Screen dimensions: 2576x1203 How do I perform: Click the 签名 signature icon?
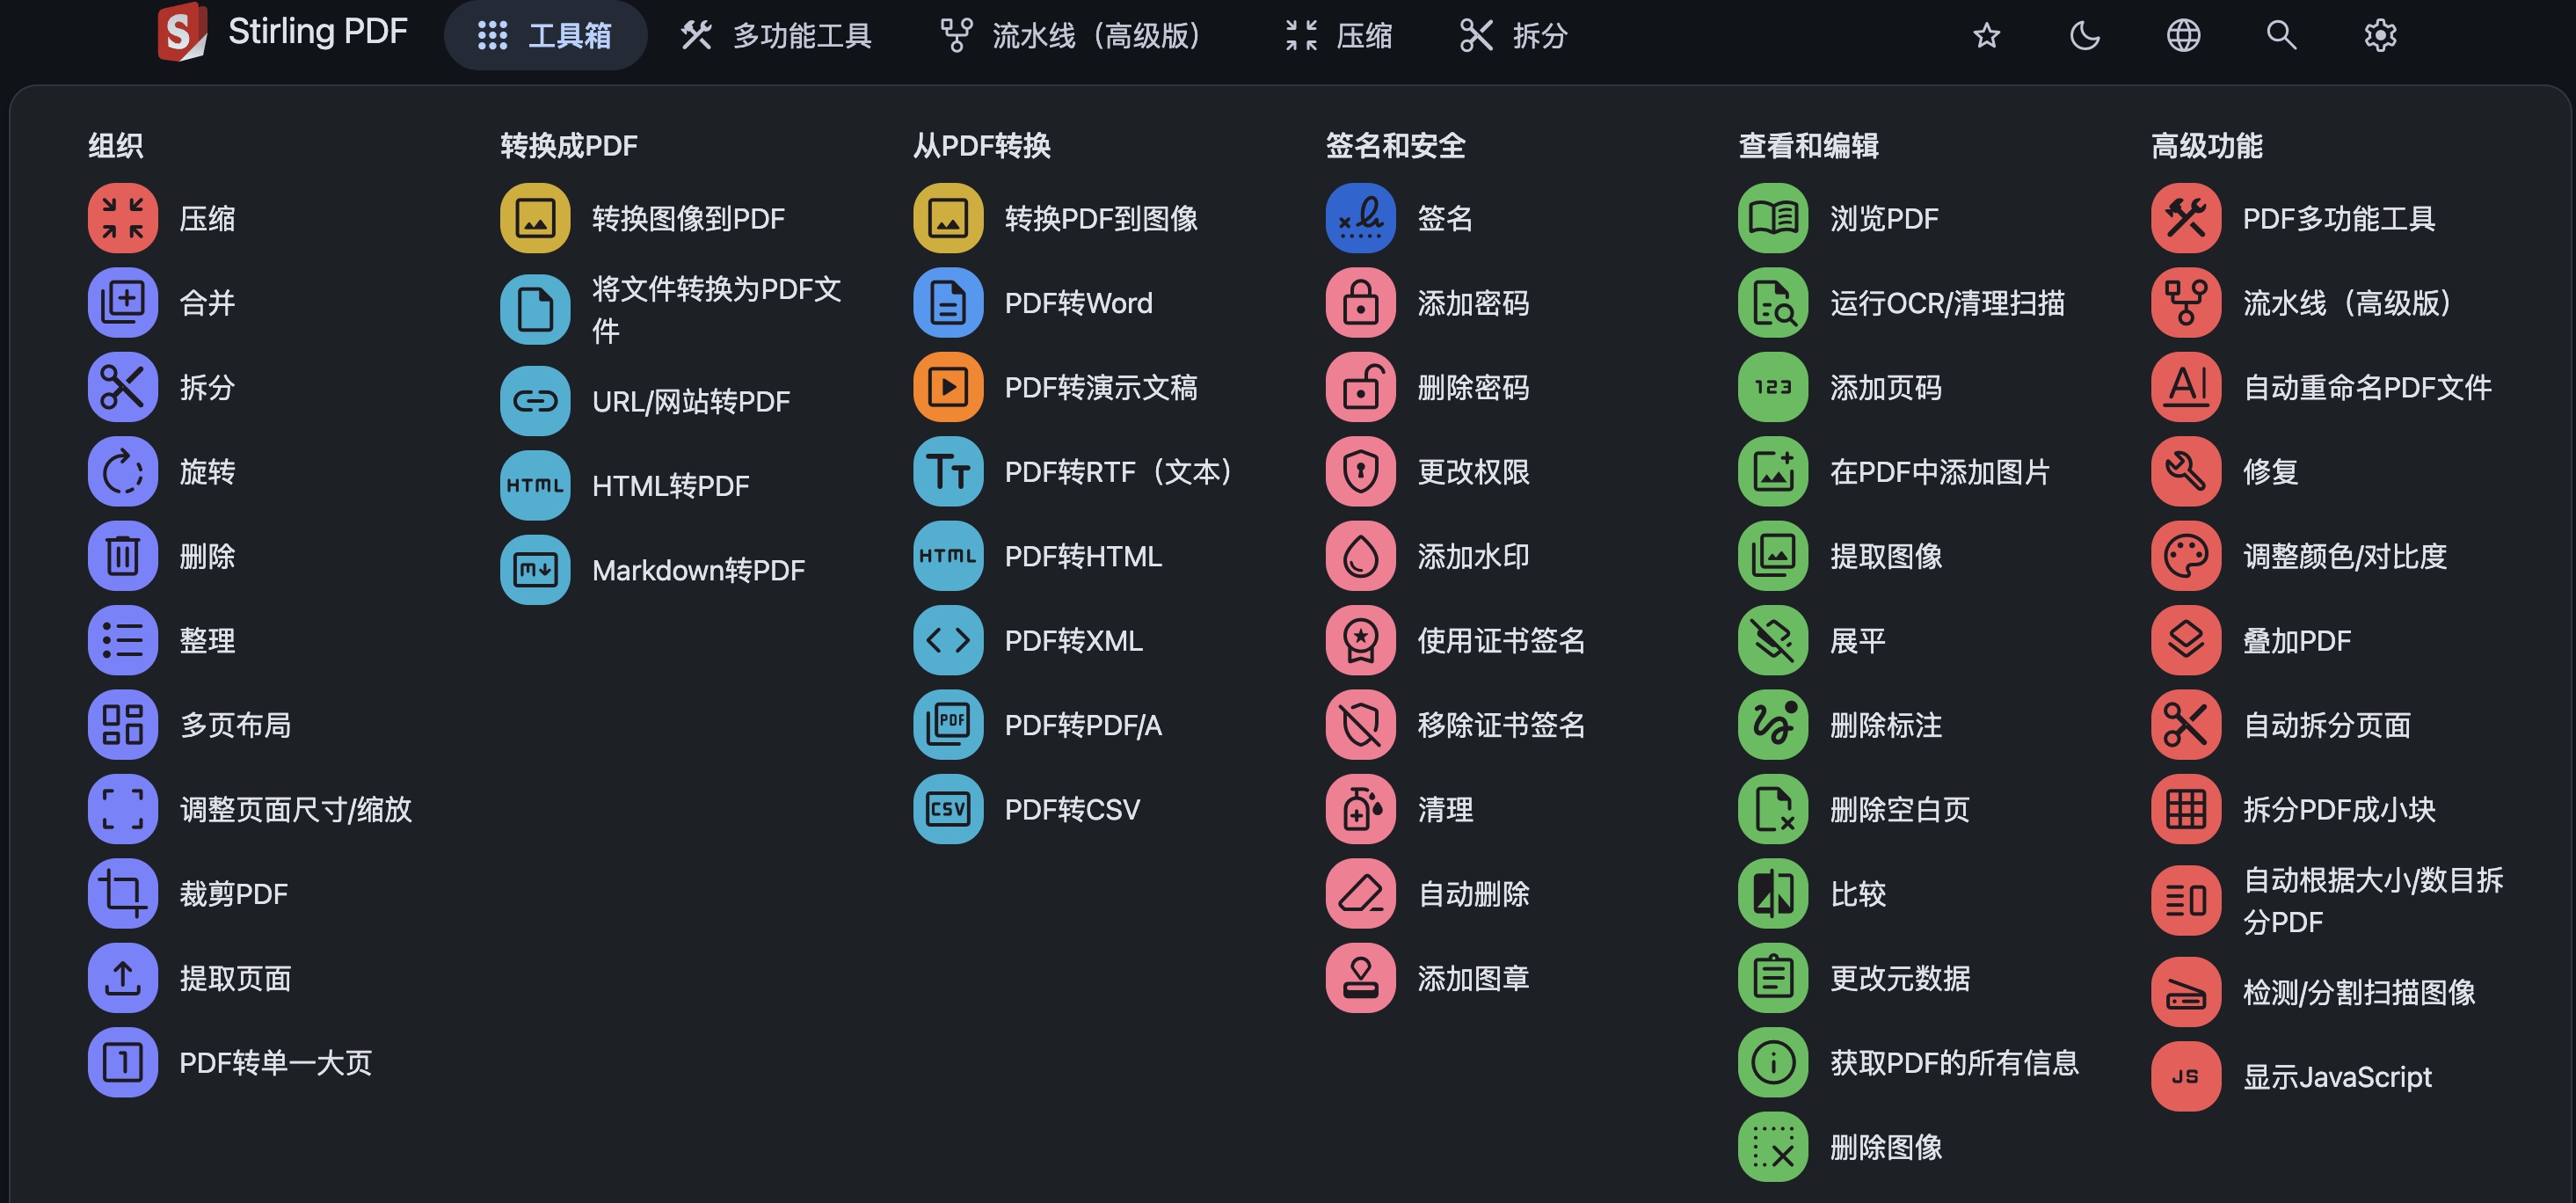coord(1360,218)
